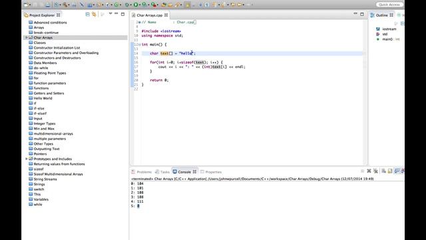Click Remove Launch X icon in the Console
The width and height of the screenshot is (426, 240).
pyautogui.click(x=369, y=171)
